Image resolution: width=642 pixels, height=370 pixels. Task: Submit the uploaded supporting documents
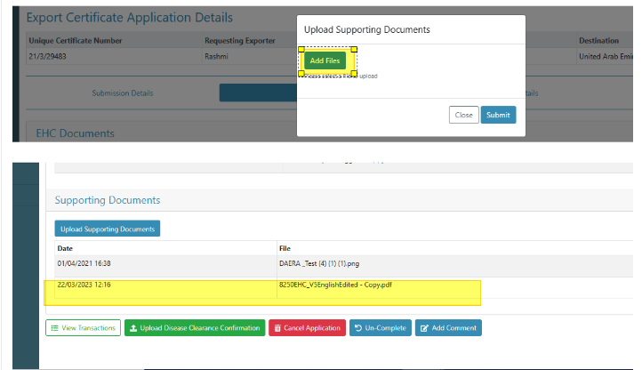tap(498, 115)
